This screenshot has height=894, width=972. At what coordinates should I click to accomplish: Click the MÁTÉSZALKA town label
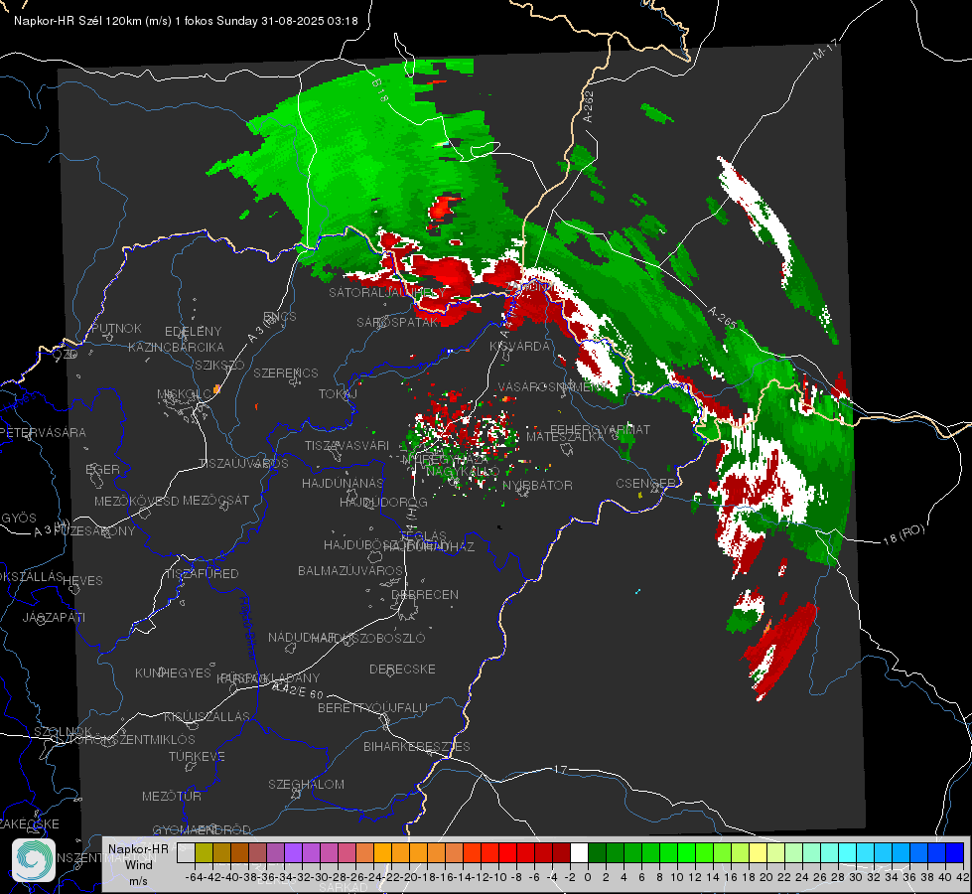coord(565,436)
